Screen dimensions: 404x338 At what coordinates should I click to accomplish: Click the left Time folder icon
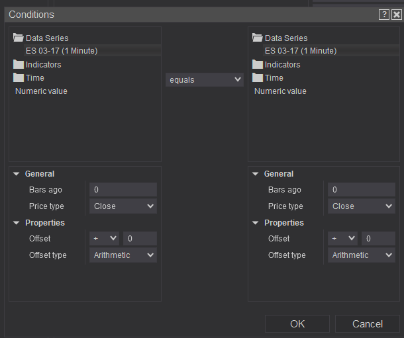[19, 77]
